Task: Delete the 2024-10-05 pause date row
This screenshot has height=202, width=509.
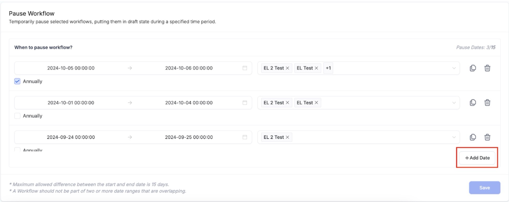Action: coord(487,68)
